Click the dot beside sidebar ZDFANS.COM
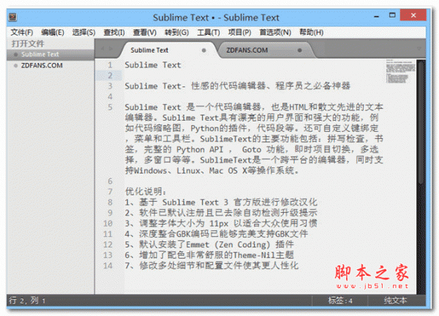The width and height of the screenshot is (439, 316). coord(15,66)
